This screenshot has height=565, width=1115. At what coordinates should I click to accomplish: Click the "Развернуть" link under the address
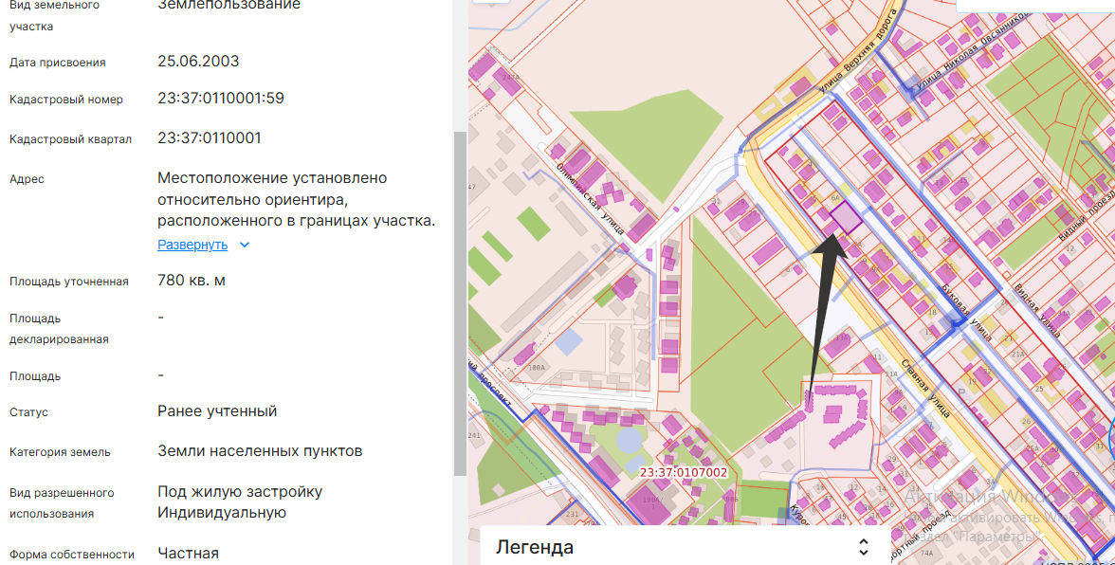[x=192, y=245]
